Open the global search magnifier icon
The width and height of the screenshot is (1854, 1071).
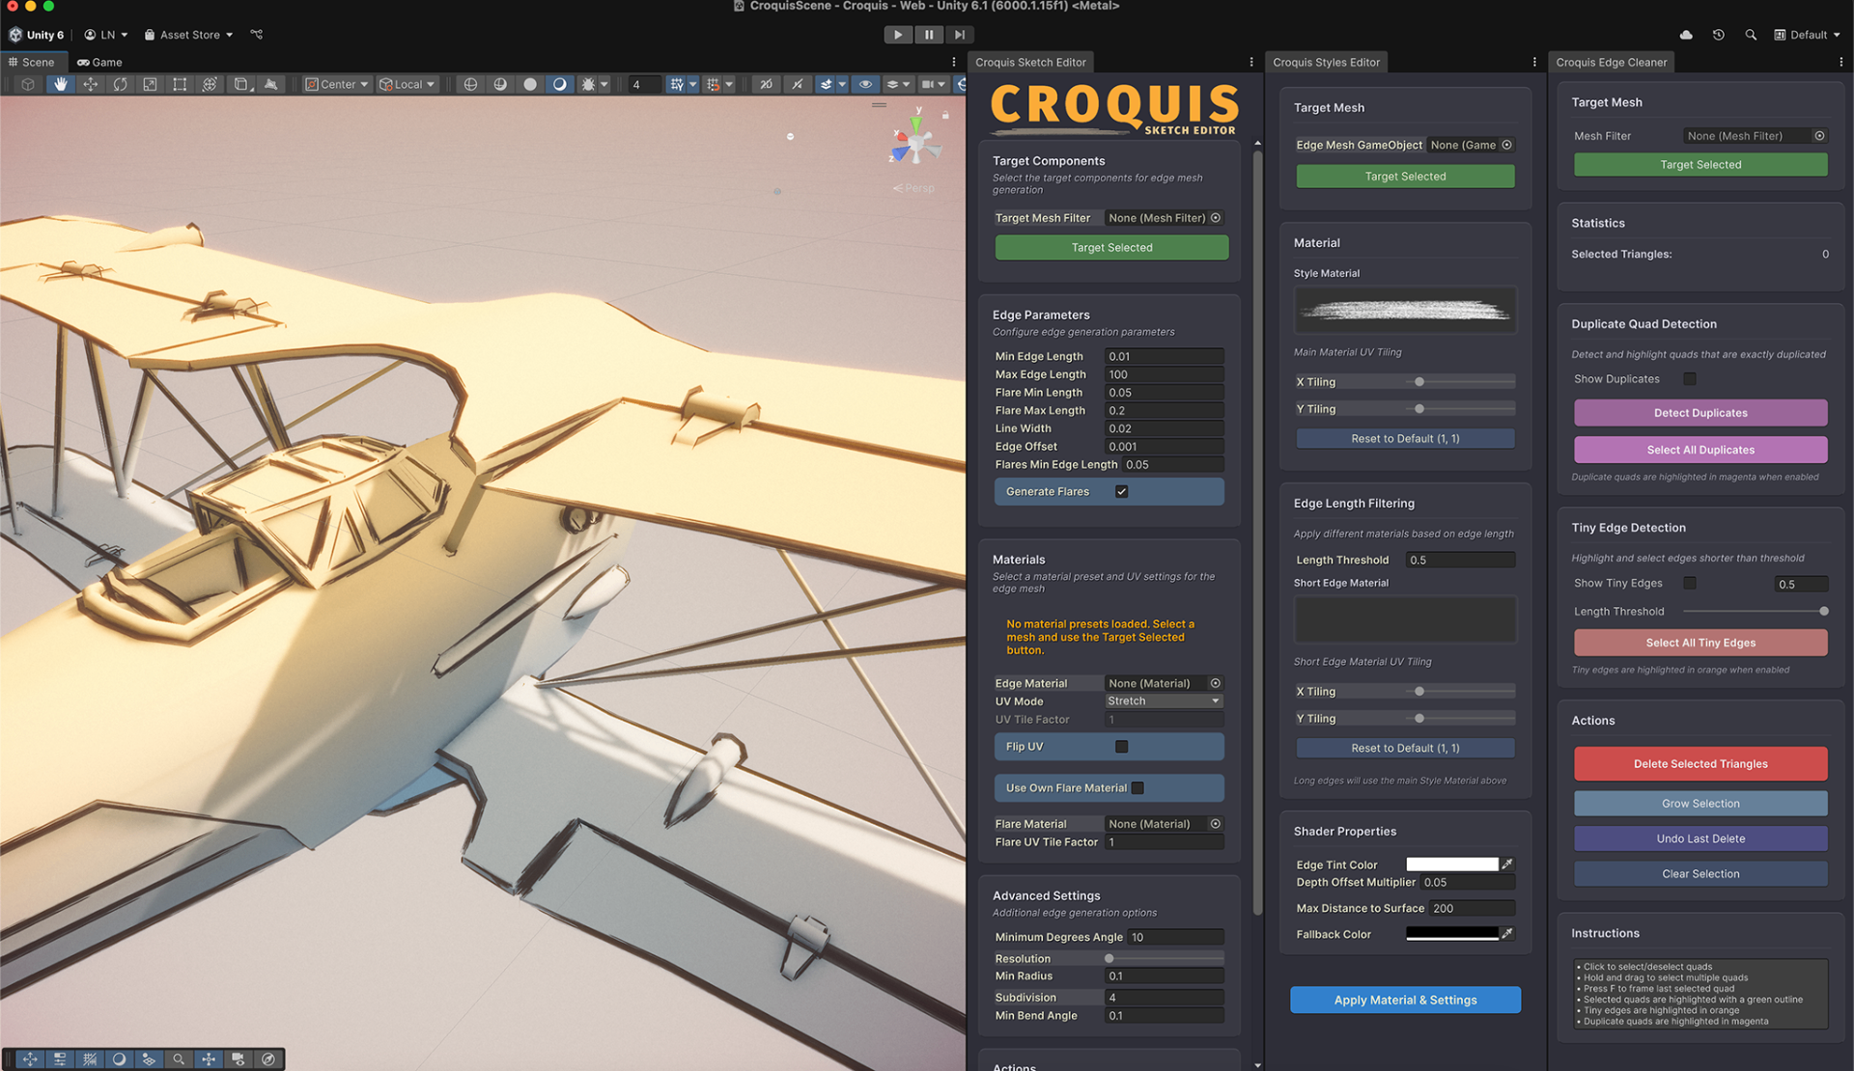coord(1751,35)
